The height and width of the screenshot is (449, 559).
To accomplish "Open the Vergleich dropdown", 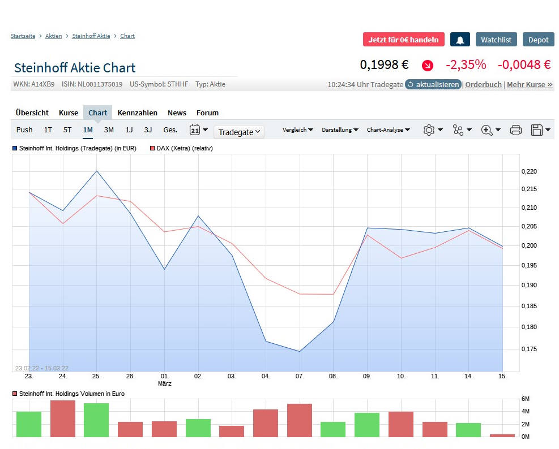I will click(x=298, y=130).
